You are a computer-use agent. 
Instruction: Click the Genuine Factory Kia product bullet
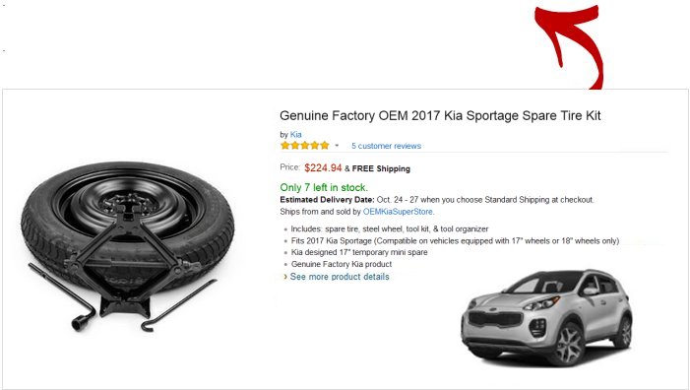click(341, 264)
